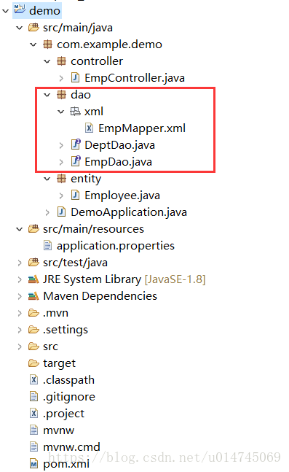The height and width of the screenshot is (472, 289).
Task: Expand the DeptDao.java node arrow
Action: tap(61, 145)
